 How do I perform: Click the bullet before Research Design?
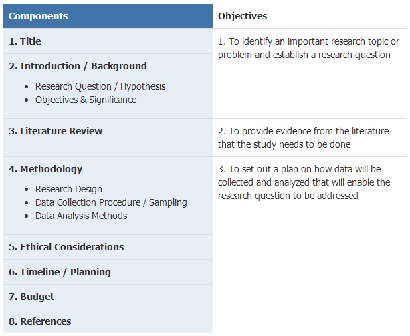point(26,190)
